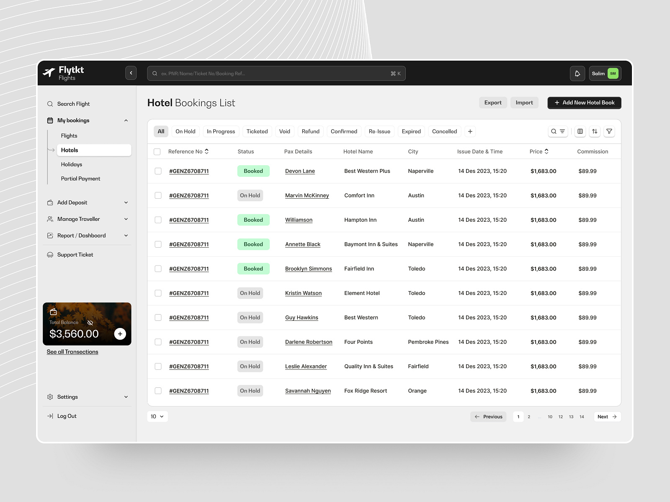670x502 pixels.
Task: Click the Support Ticket headset icon in the sidebar
Action: point(50,254)
